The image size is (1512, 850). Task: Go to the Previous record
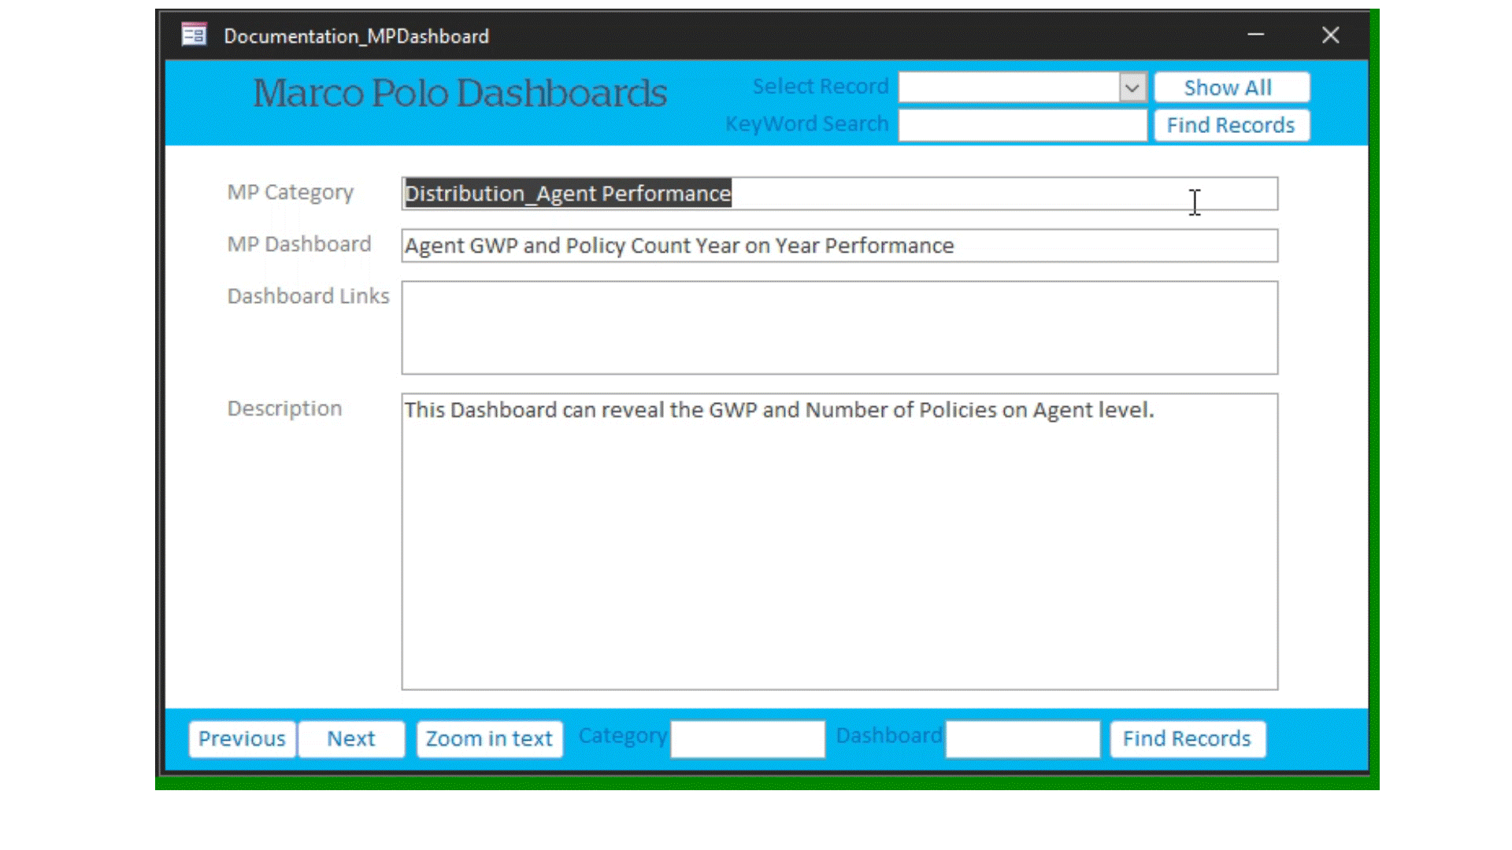[242, 738]
